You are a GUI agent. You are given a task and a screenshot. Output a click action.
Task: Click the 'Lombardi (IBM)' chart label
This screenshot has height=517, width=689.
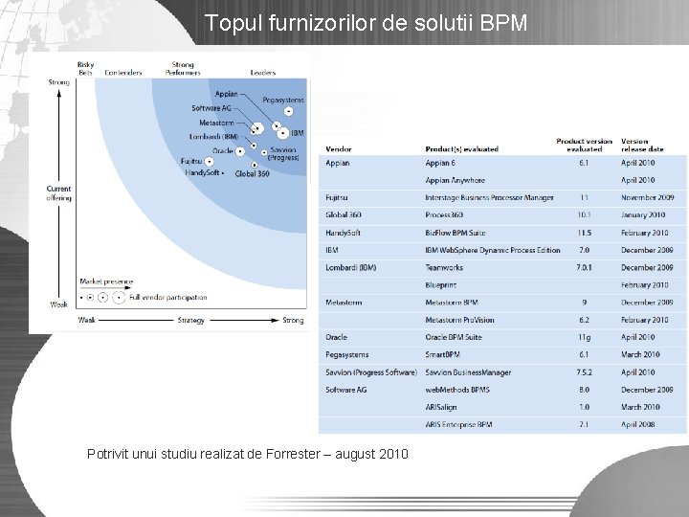click(213, 137)
